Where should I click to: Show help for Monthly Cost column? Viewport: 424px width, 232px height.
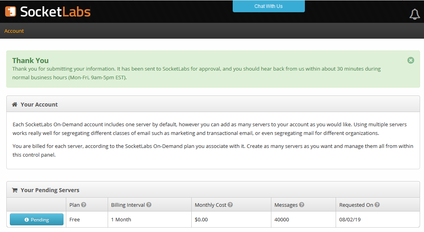tap(230, 205)
